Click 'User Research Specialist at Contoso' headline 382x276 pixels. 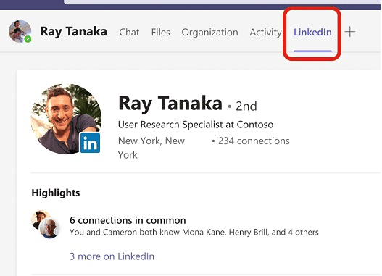pyautogui.click(x=196, y=125)
